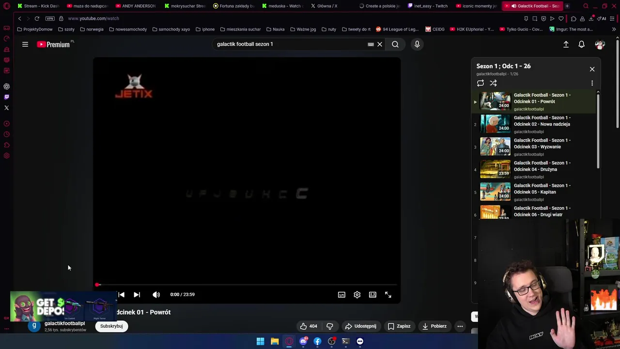Image resolution: width=620 pixels, height=349 pixels.
Task: Save video with Zapisz button
Action: (x=399, y=326)
